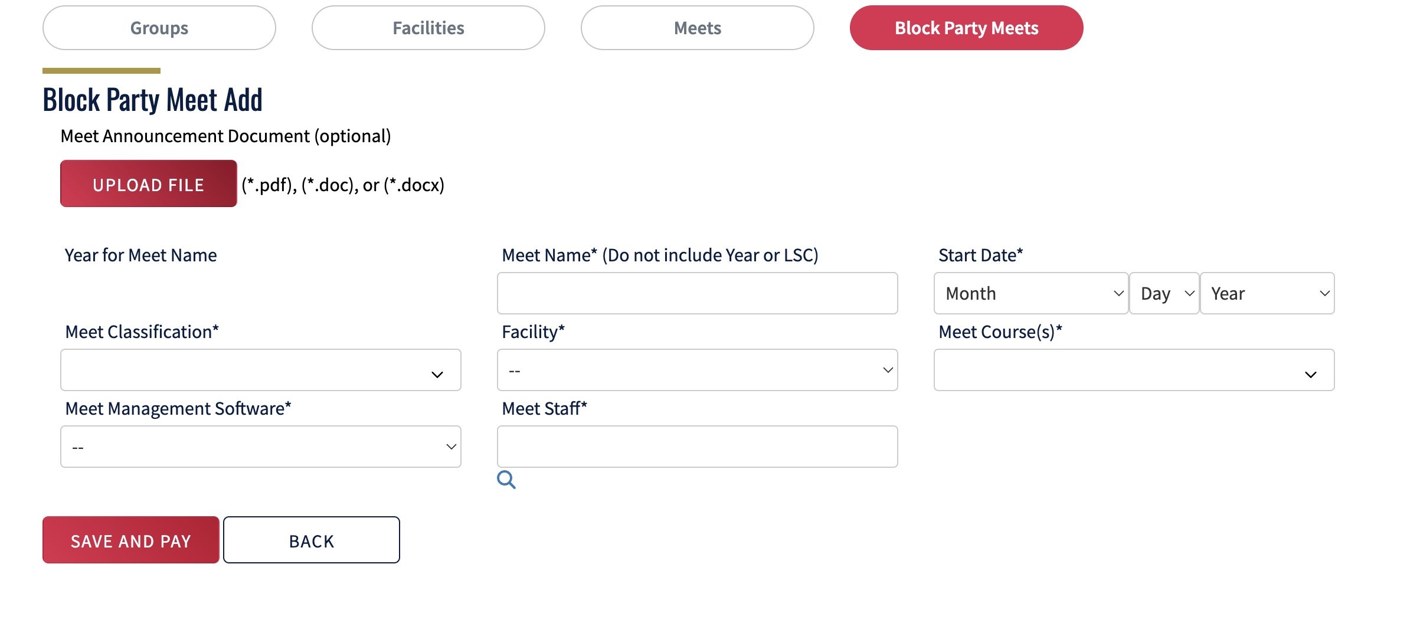Select the Meet Management Software dropdown
Screen dimensions: 1420x623
click(x=260, y=447)
